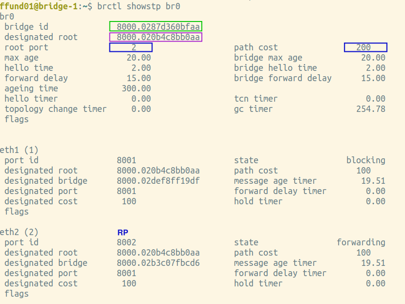
Task: Click the topology change timer label
Action: point(55,109)
